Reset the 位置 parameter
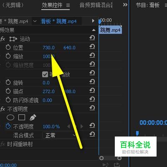This screenshot has height=167, width=167. tap(92, 47)
